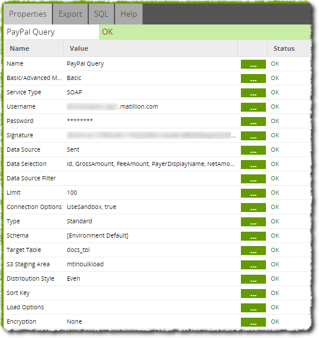Image resolution: width=319 pixels, height=338 pixels.
Task: Click the 'UseSandbox, true' value
Action: click(91, 207)
